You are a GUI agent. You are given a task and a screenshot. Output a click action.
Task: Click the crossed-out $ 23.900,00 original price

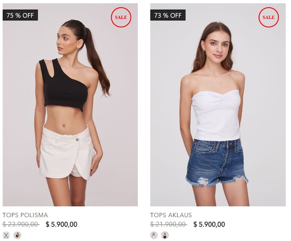[x=21, y=224]
